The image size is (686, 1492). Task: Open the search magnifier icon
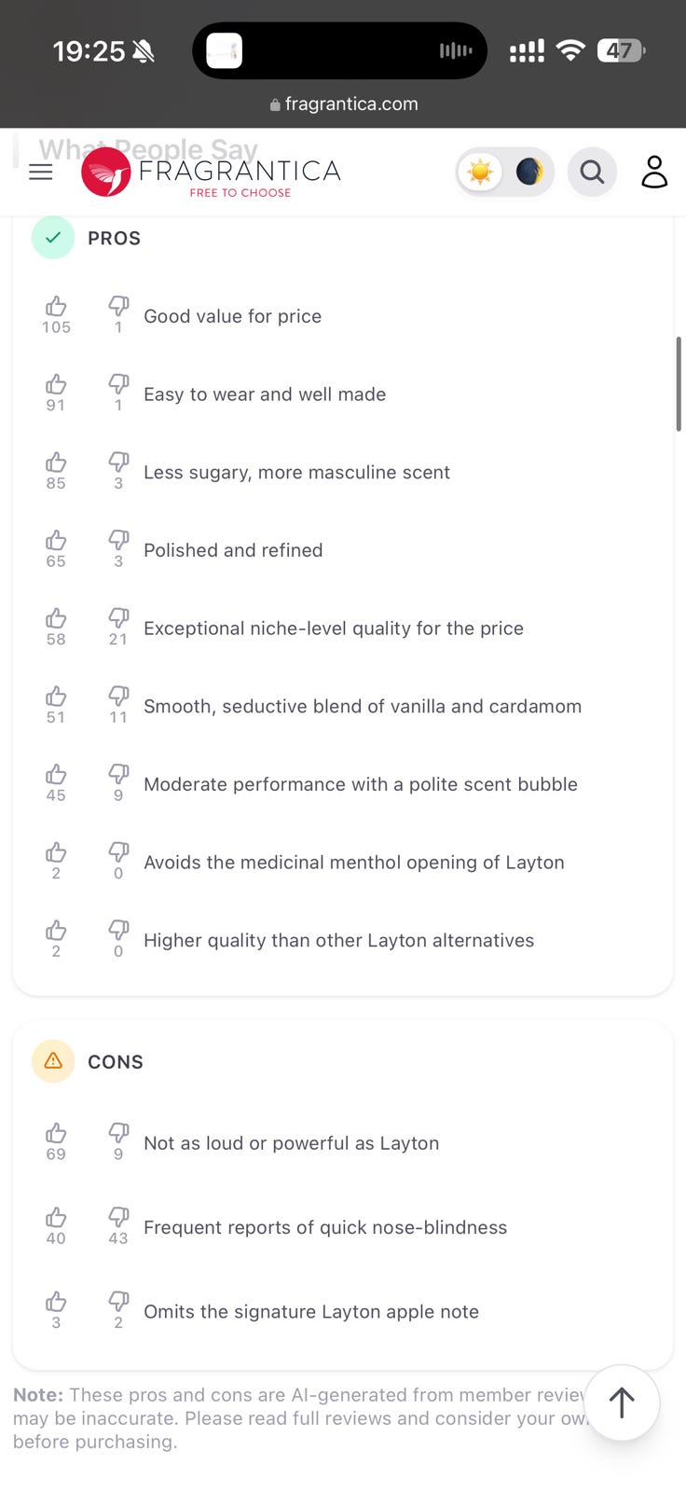tap(592, 173)
